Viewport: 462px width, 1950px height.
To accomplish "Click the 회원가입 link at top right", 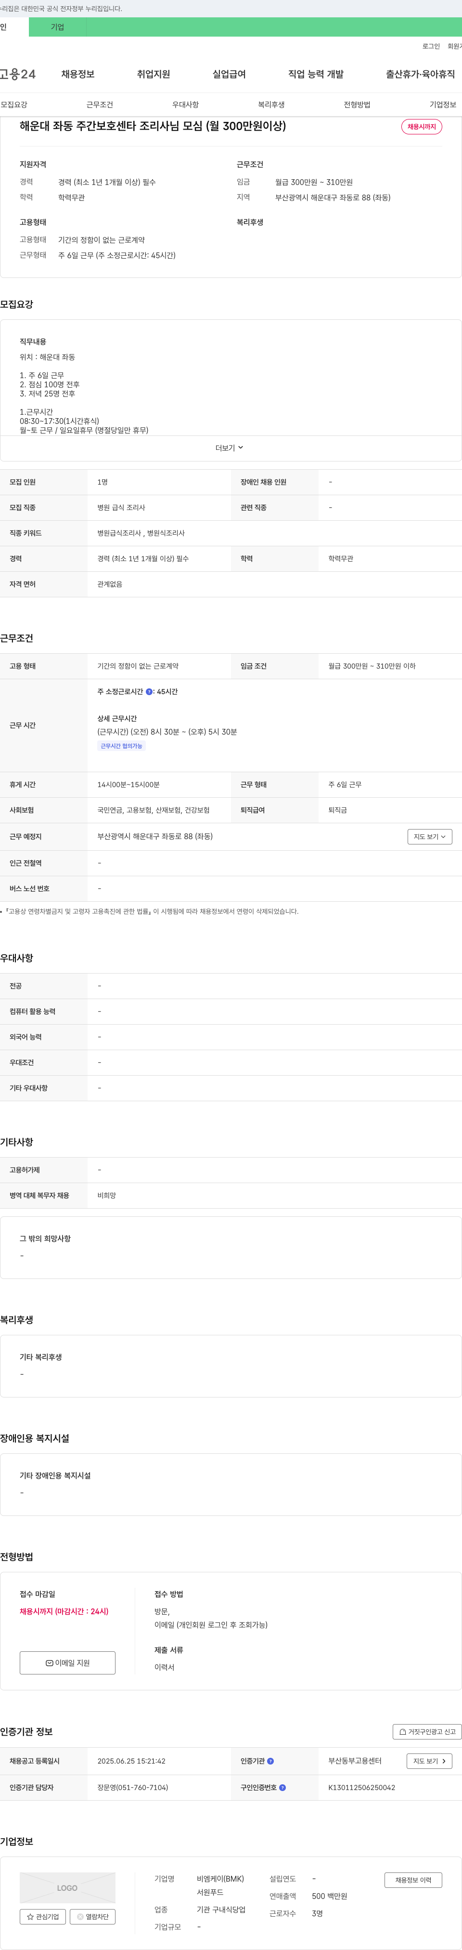I will pos(454,47).
